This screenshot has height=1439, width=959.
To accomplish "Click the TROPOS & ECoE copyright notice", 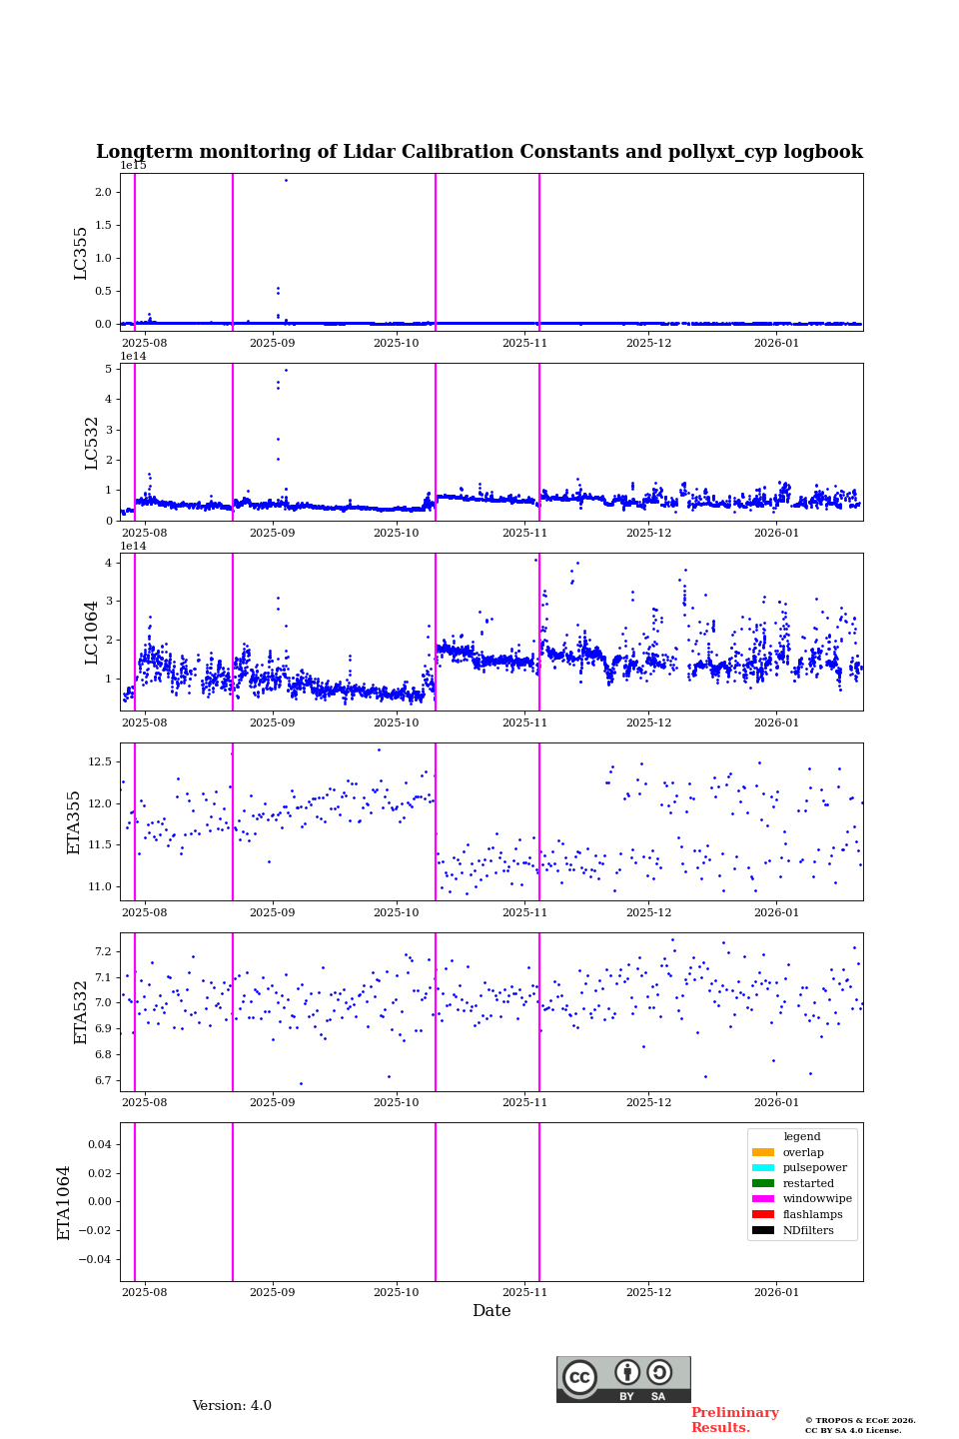I will 860,1425.
